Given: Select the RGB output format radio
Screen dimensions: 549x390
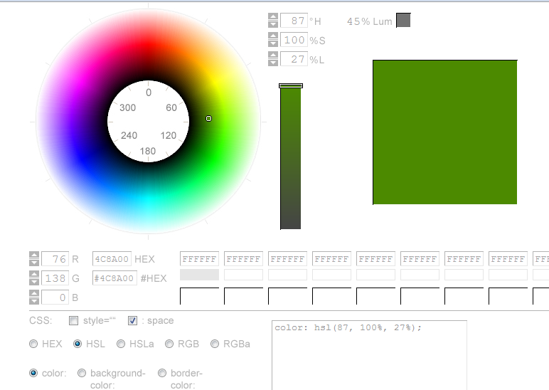Looking at the screenshot, I should coord(169,344).
